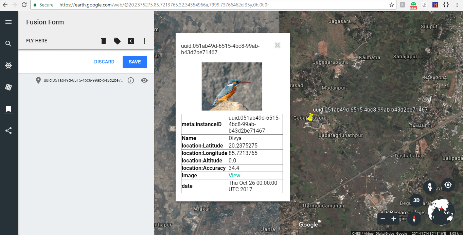Discard the imported changes
This screenshot has width=463, height=235.
104,62
